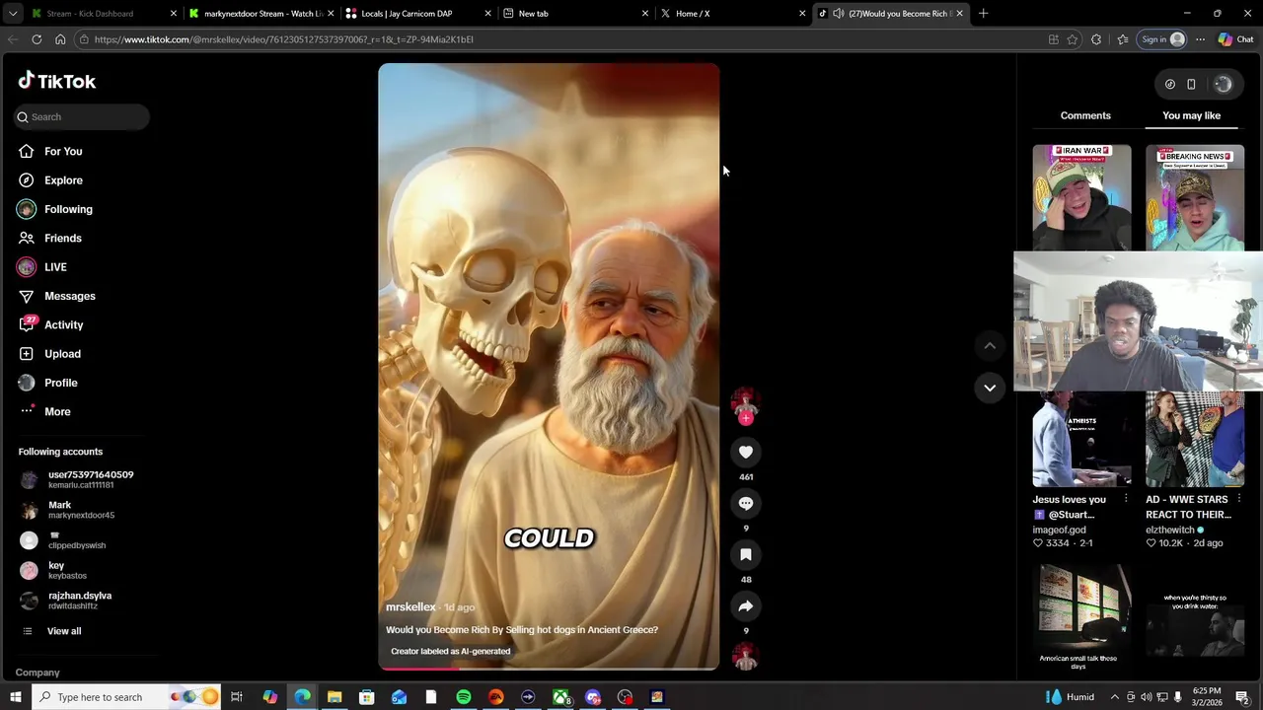Screen dimensions: 1263x710
Task: Share the video with the arrow icon
Action: (746, 606)
